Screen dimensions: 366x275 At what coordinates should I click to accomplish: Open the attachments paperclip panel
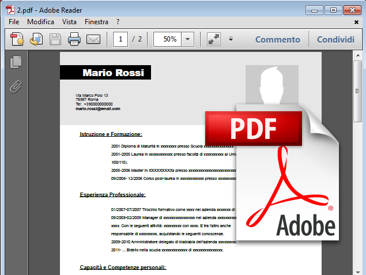(16, 86)
